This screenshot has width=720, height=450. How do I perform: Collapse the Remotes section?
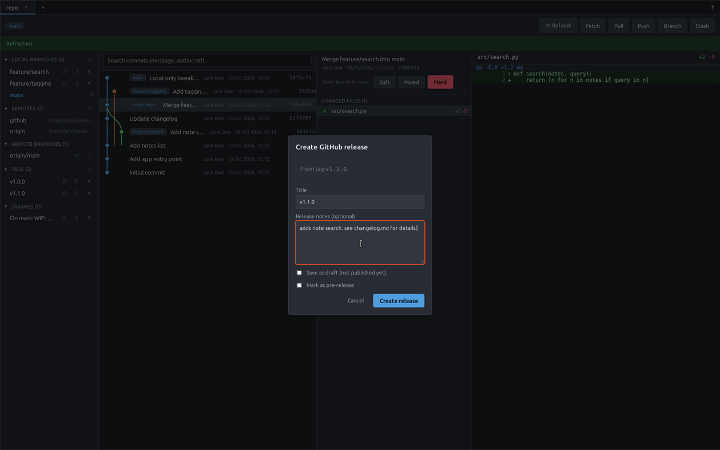[6, 109]
